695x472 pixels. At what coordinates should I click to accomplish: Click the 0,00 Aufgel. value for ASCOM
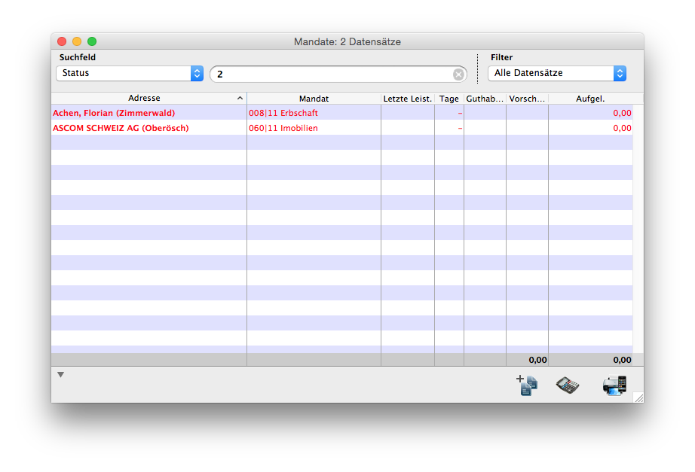(622, 128)
